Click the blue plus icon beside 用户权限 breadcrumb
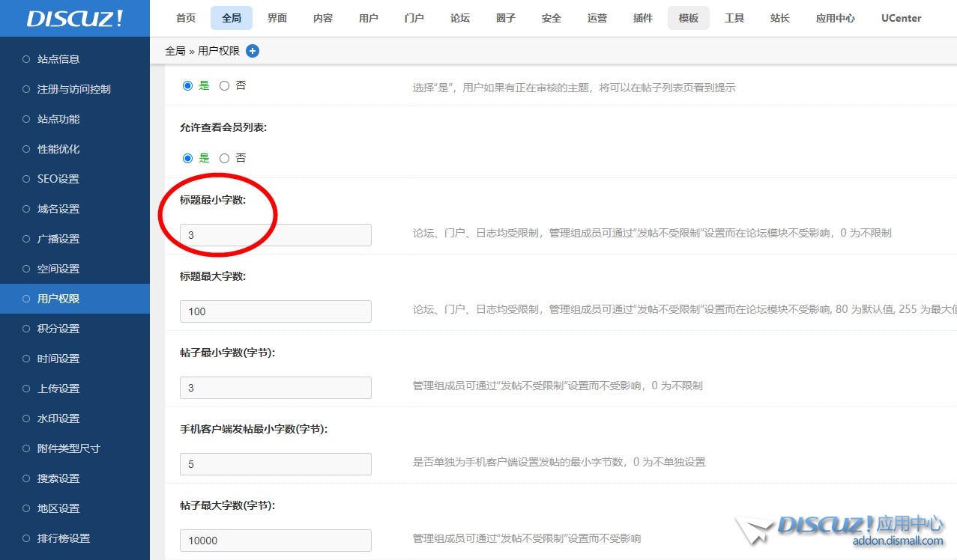Viewport: 957px width, 560px height. point(253,51)
